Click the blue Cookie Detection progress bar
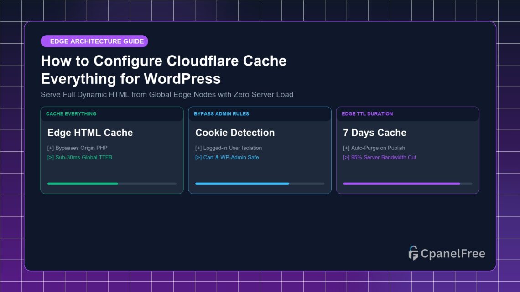Screen dimensions: 520x292 tap(260, 184)
